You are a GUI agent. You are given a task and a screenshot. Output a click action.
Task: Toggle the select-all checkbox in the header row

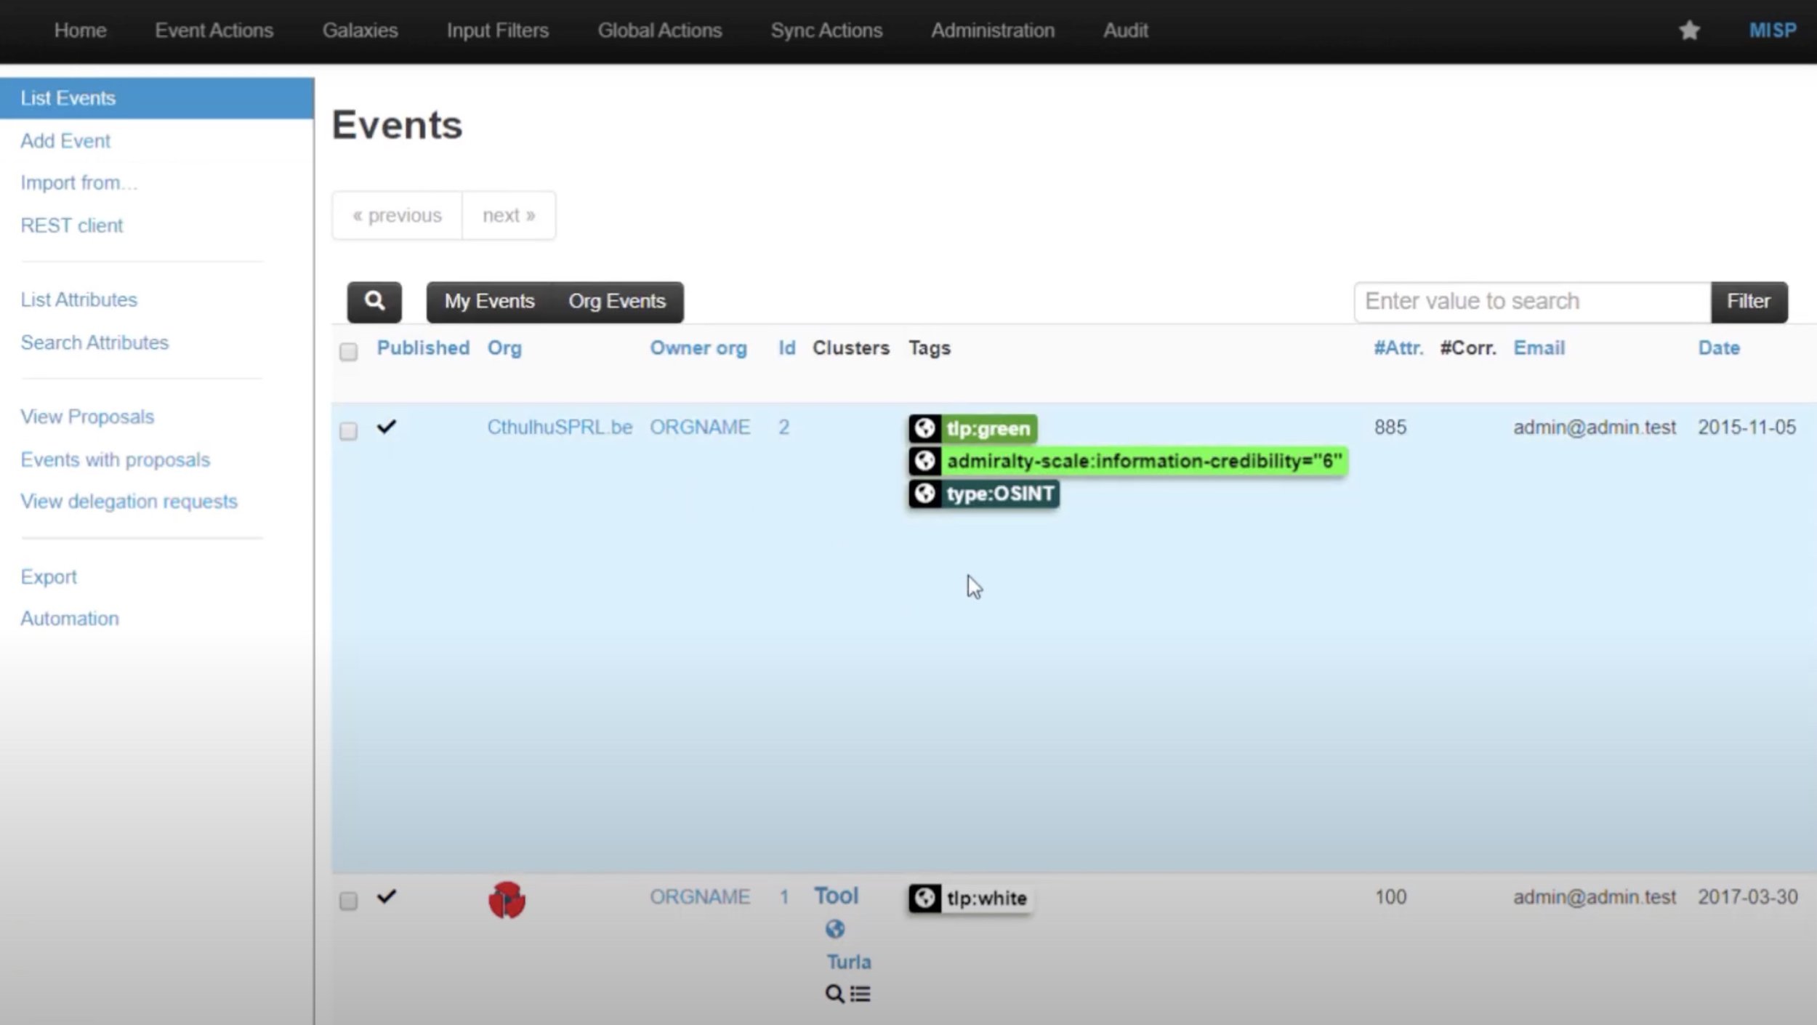(x=349, y=351)
